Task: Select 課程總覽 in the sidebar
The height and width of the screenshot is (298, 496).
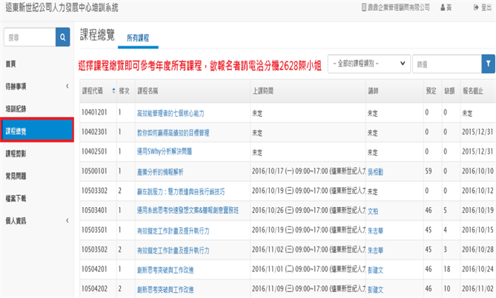Action: point(36,131)
